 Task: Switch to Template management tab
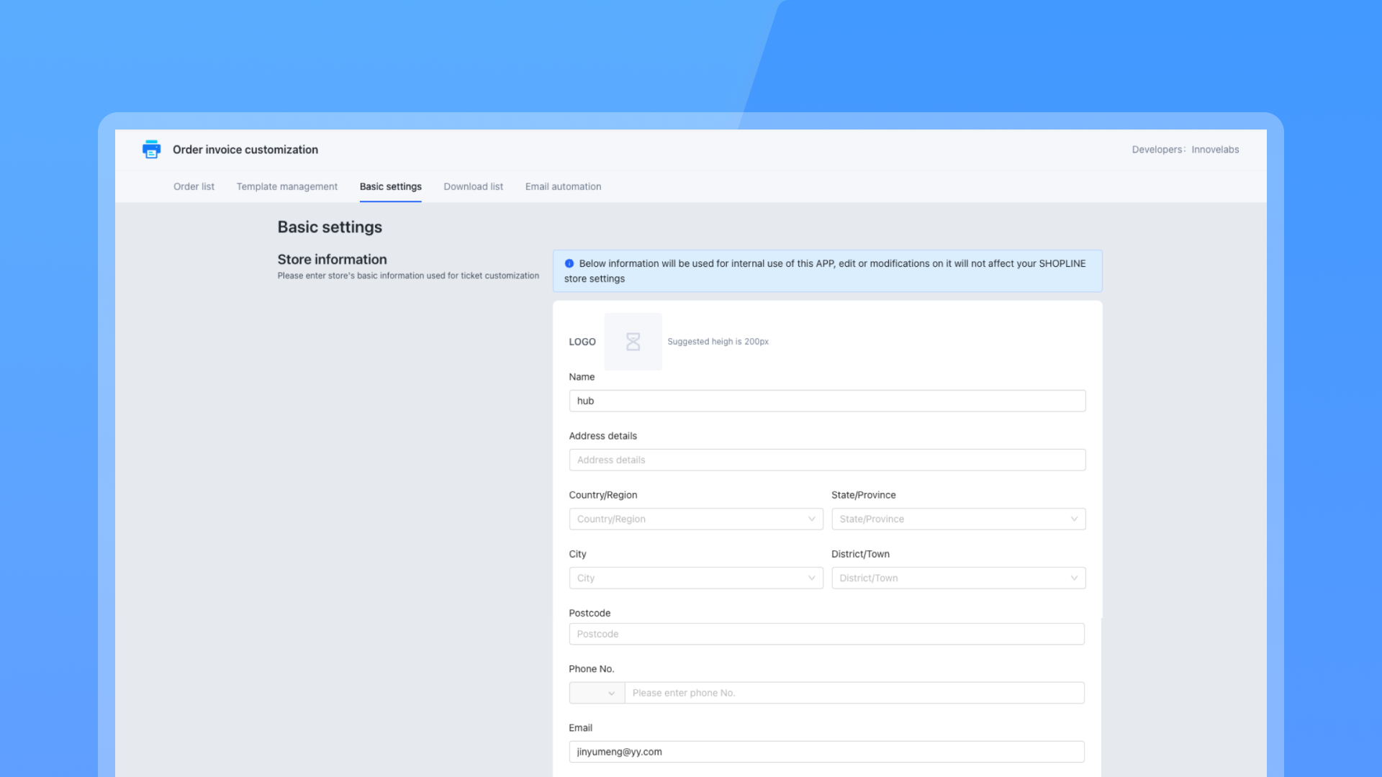click(286, 186)
